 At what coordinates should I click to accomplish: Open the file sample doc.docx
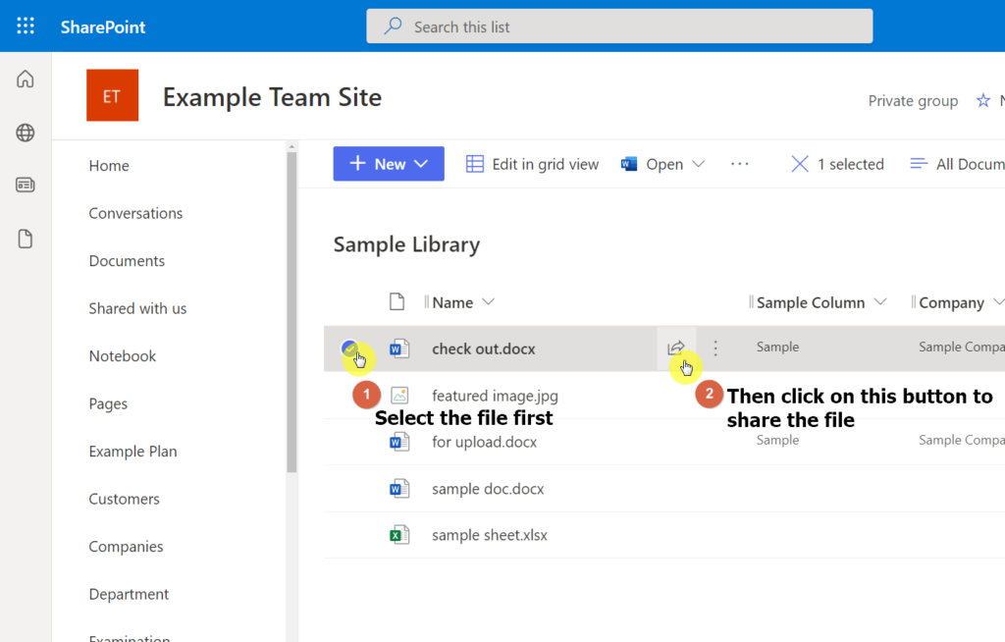click(488, 489)
